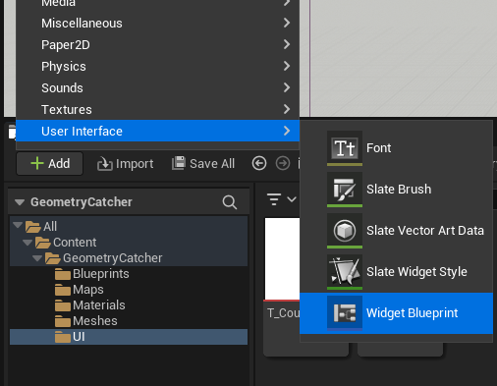
Task: Choose the Font menu entry
Action: point(396,148)
